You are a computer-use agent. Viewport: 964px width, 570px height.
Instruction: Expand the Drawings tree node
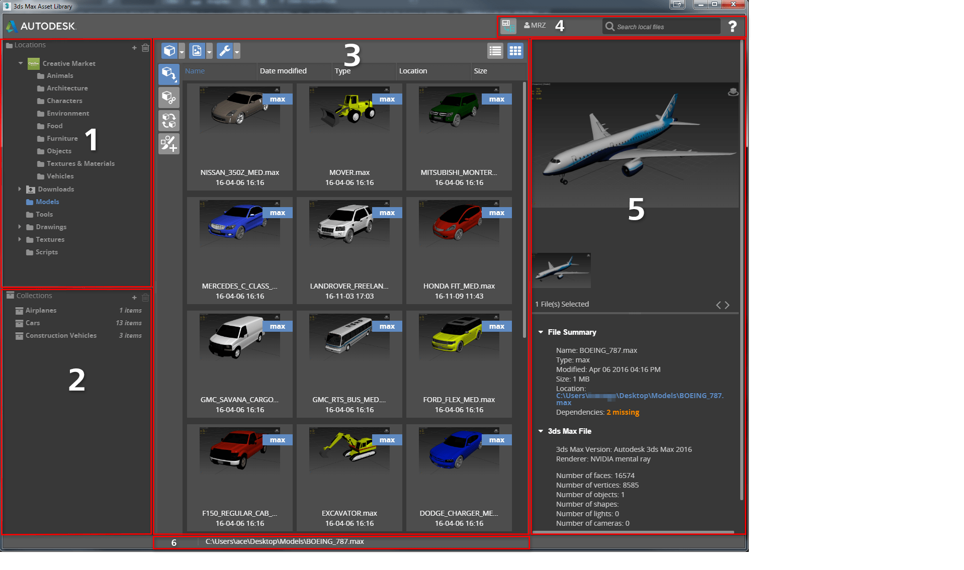pyautogui.click(x=20, y=227)
